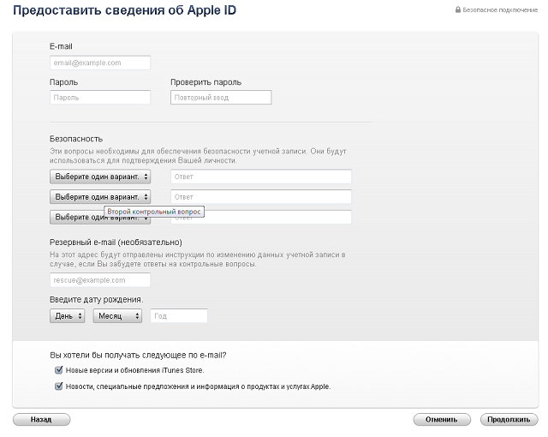The height and width of the screenshot is (437, 548).
Task: Click the Проверить пароль label
Action: (x=205, y=82)
